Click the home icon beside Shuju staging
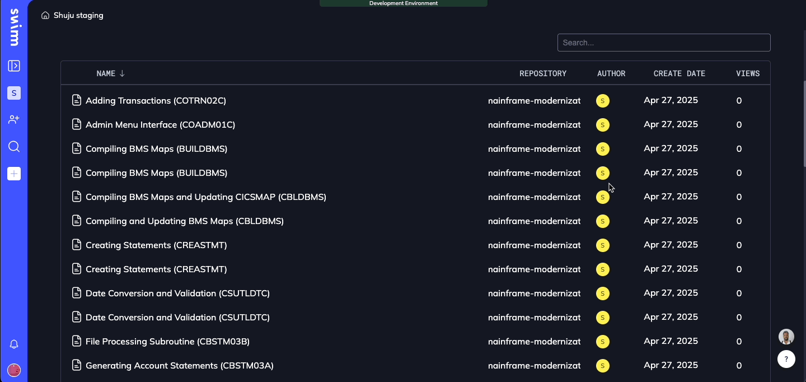 45,16
